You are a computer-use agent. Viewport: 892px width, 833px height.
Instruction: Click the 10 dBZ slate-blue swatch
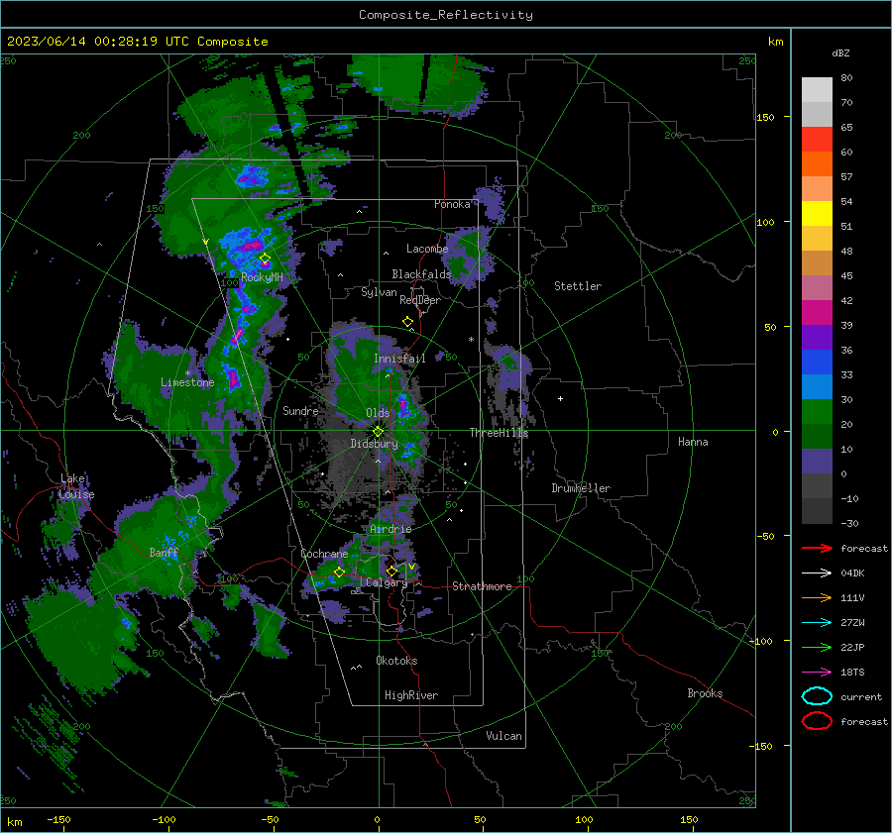pos(817,461)
